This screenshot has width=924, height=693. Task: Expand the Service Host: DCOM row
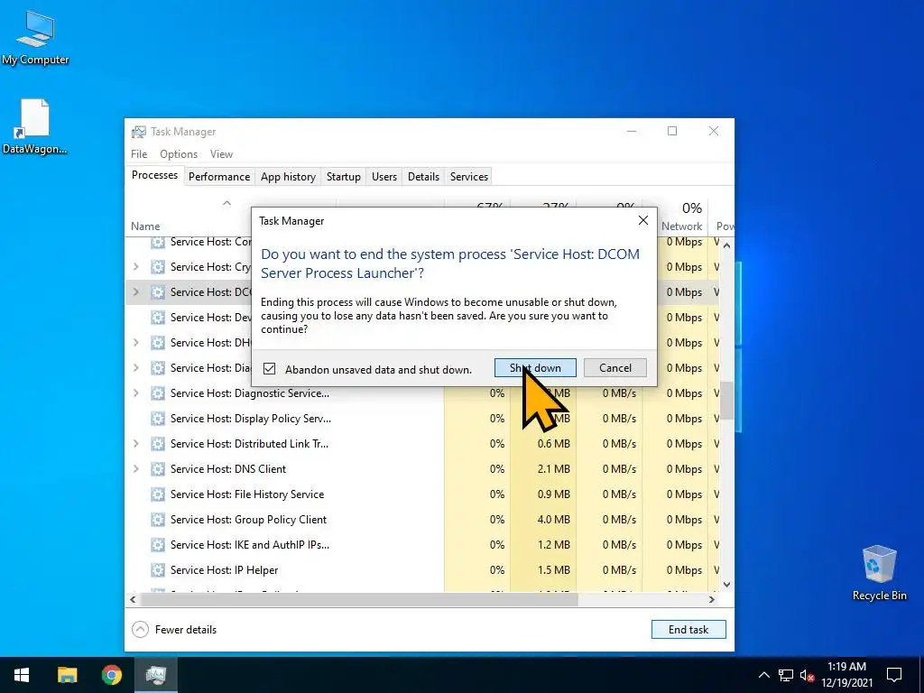click(136, 291)
